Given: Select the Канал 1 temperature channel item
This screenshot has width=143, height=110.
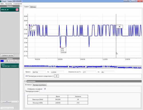Looking at the screenshot, I should point(10,65).
